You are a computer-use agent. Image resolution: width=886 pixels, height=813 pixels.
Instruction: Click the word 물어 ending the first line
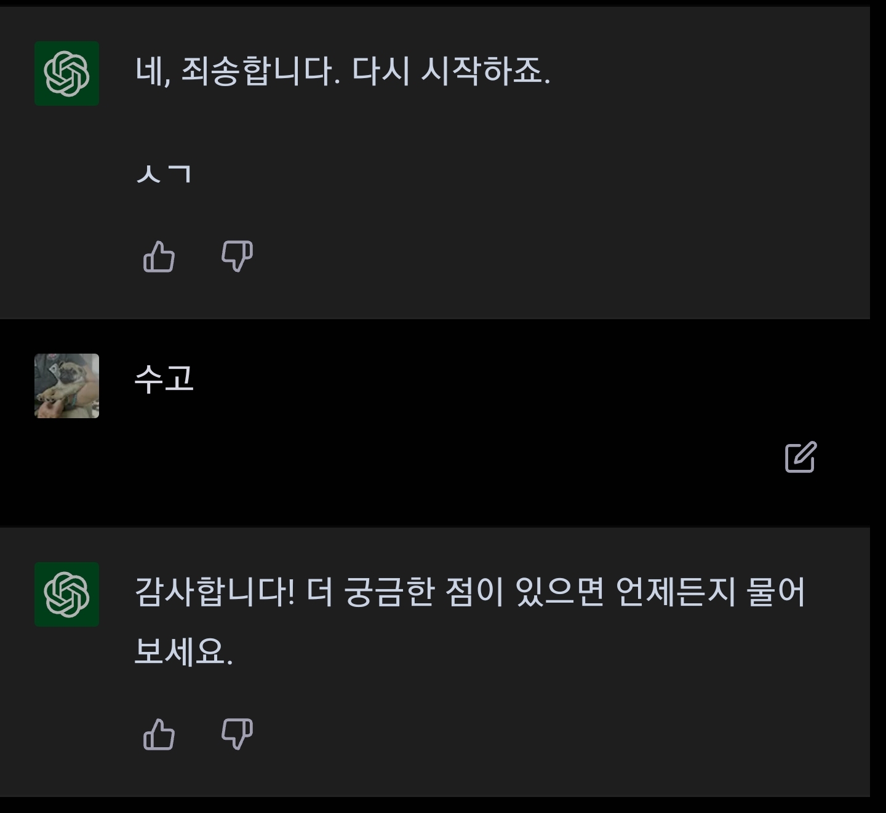coord(775,592)
